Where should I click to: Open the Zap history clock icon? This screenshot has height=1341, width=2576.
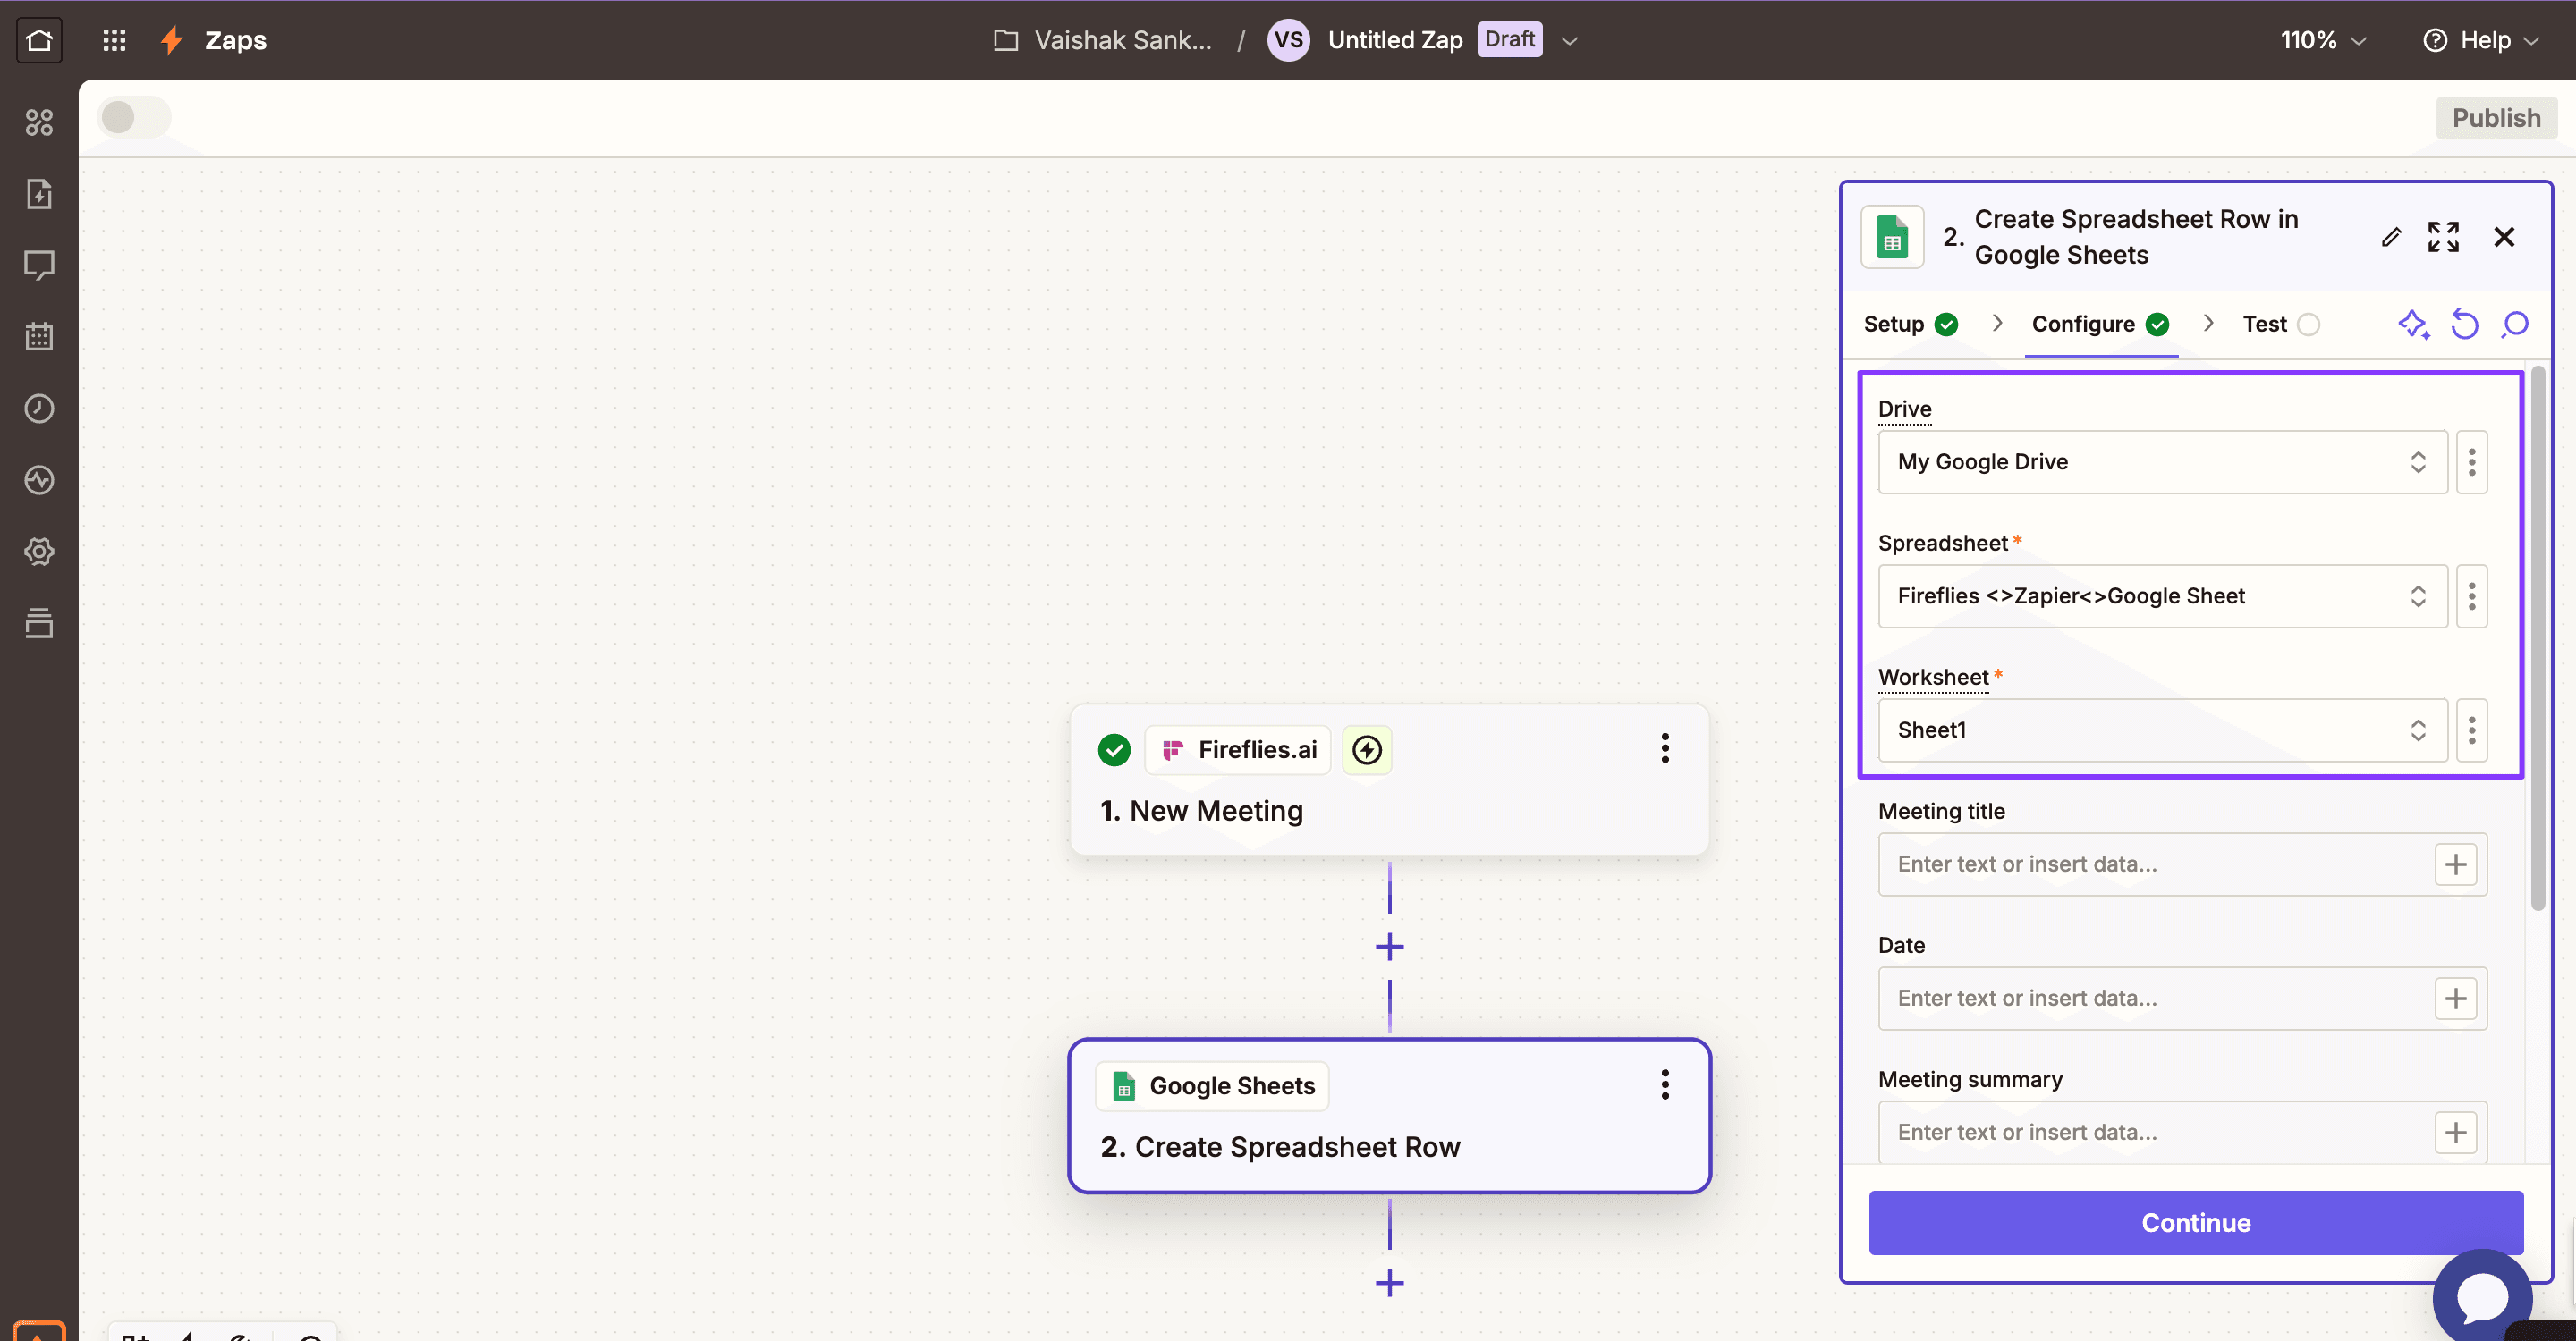pos(39,408)
